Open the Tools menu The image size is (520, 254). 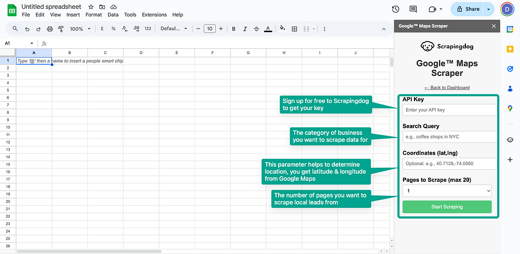131,15
